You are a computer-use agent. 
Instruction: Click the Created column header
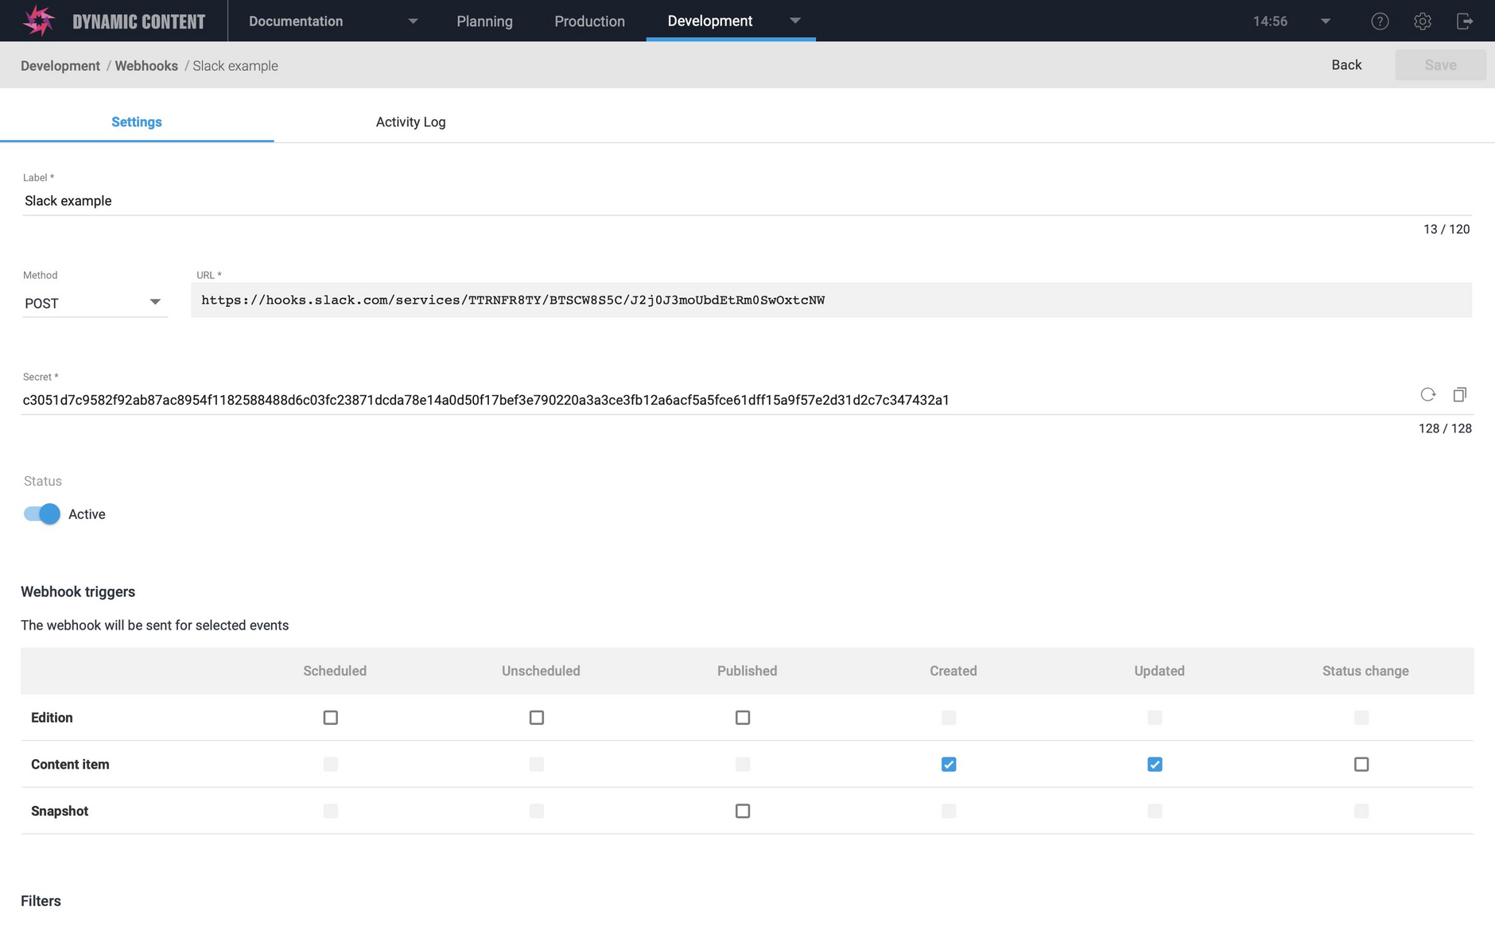(953, 671)
